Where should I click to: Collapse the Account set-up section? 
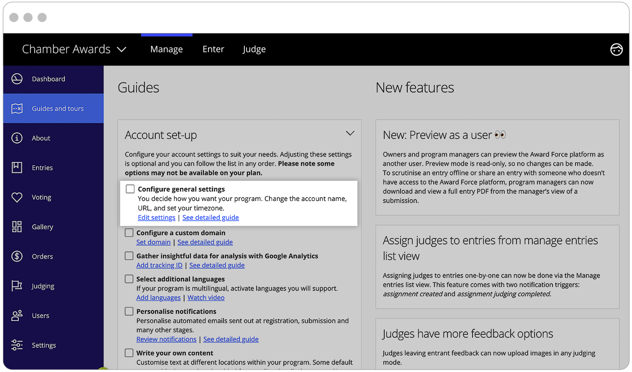tap(351, 133)
